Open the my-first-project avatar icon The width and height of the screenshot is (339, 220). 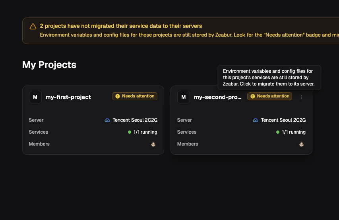coord(35,97)
